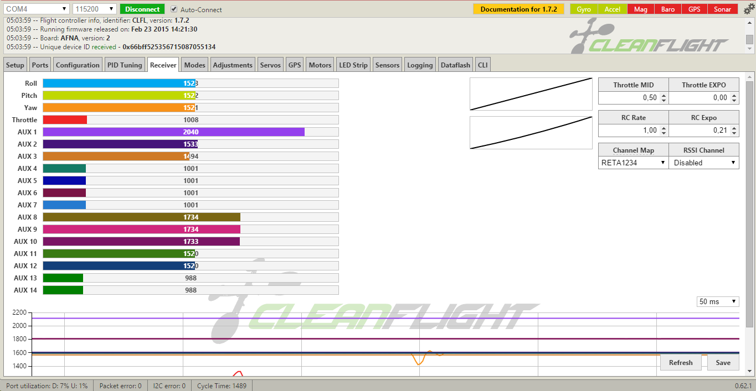Click the Packet error: 0 status text

120,385
